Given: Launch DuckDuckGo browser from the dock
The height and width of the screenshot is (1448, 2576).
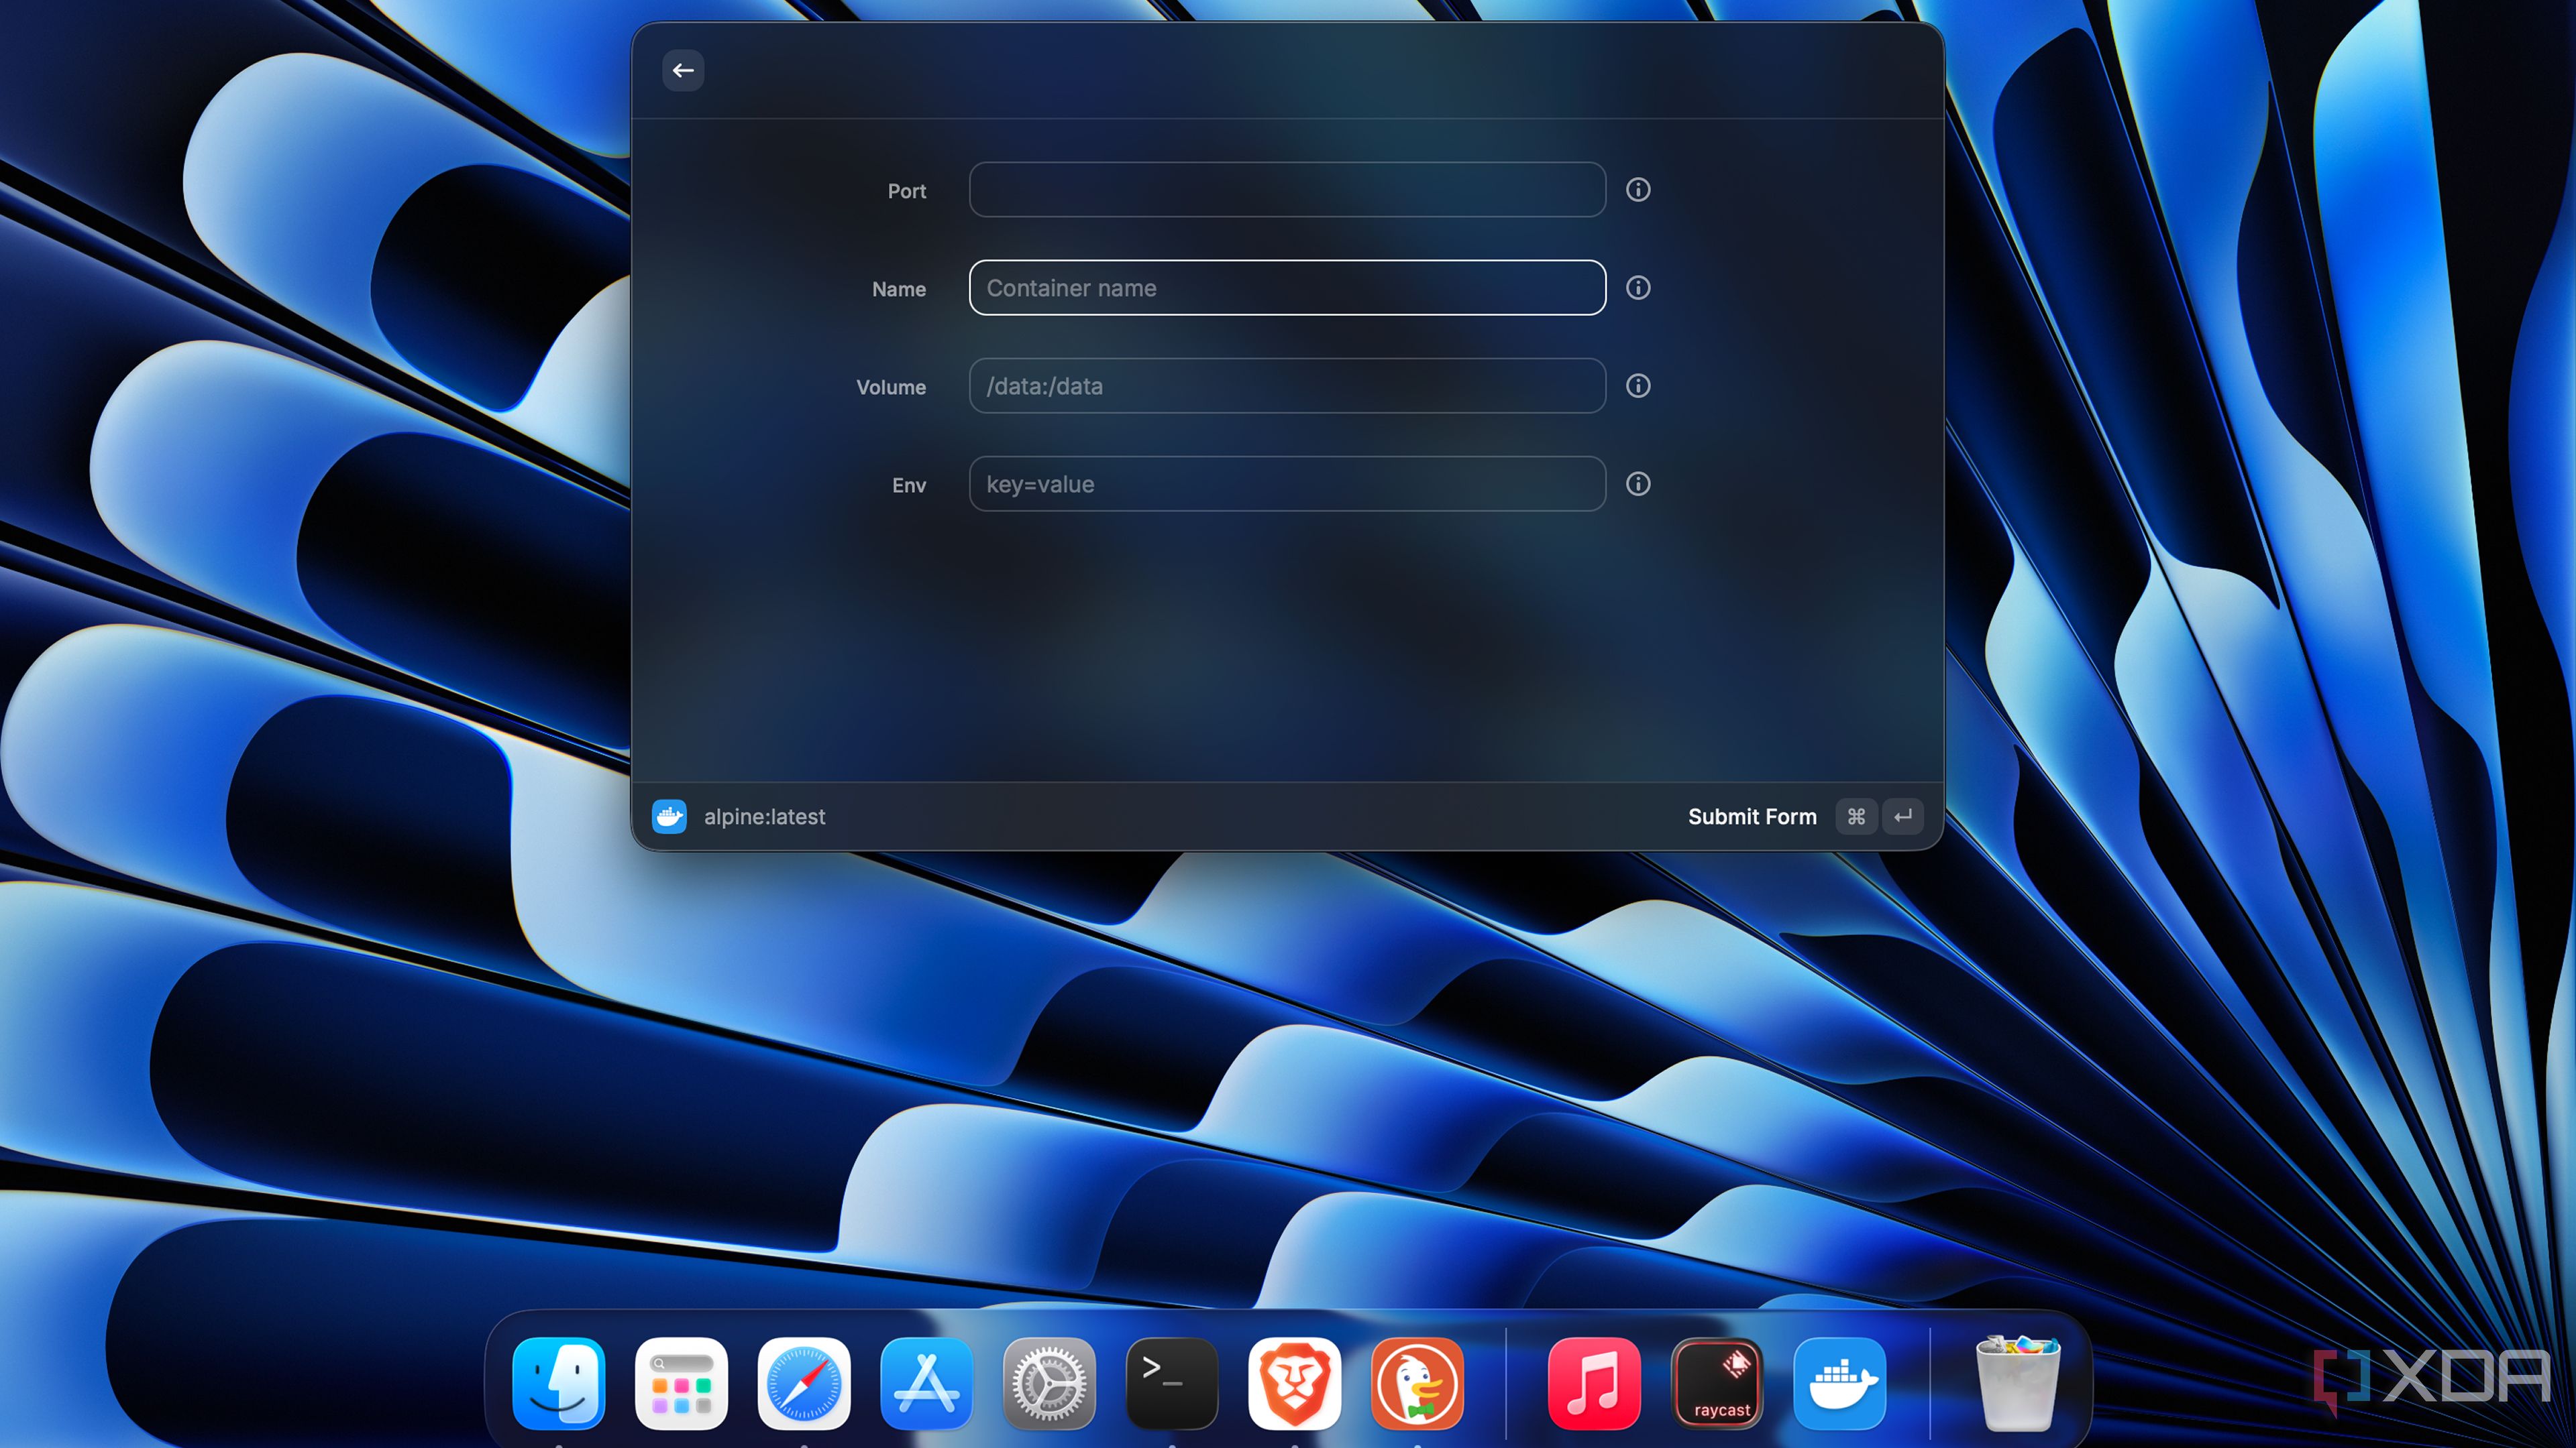Looking at the screenshot, I should pos(1418,1384).
